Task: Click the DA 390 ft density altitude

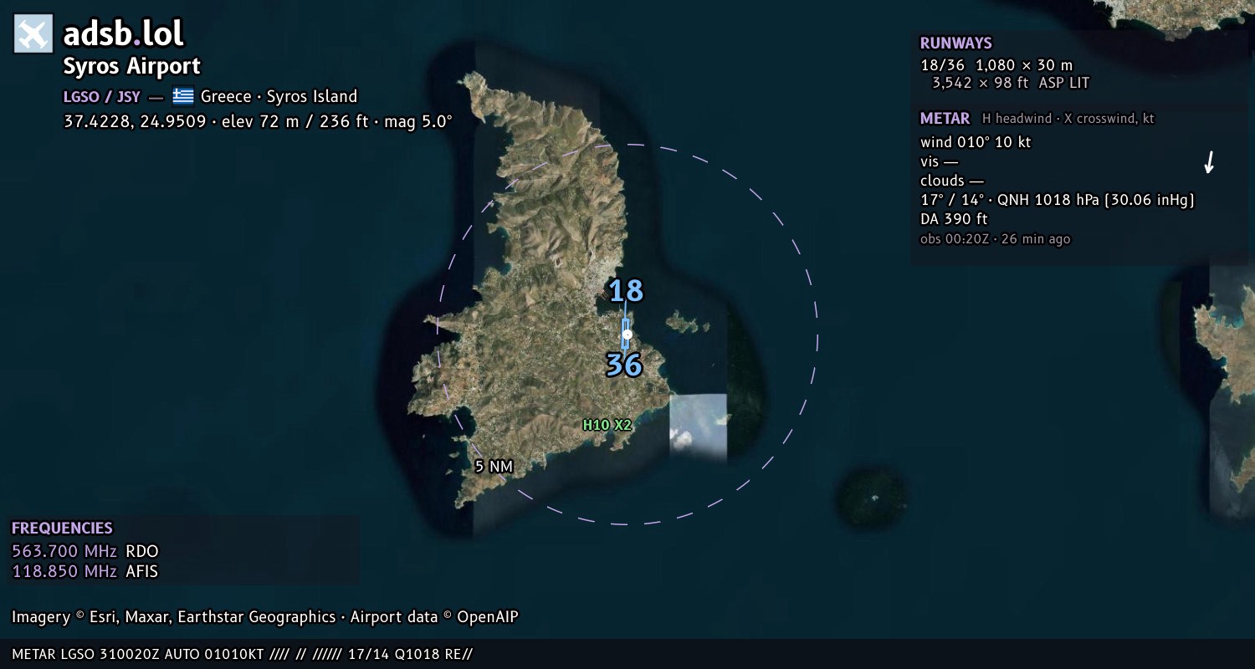Action: [x=954, y=219]
